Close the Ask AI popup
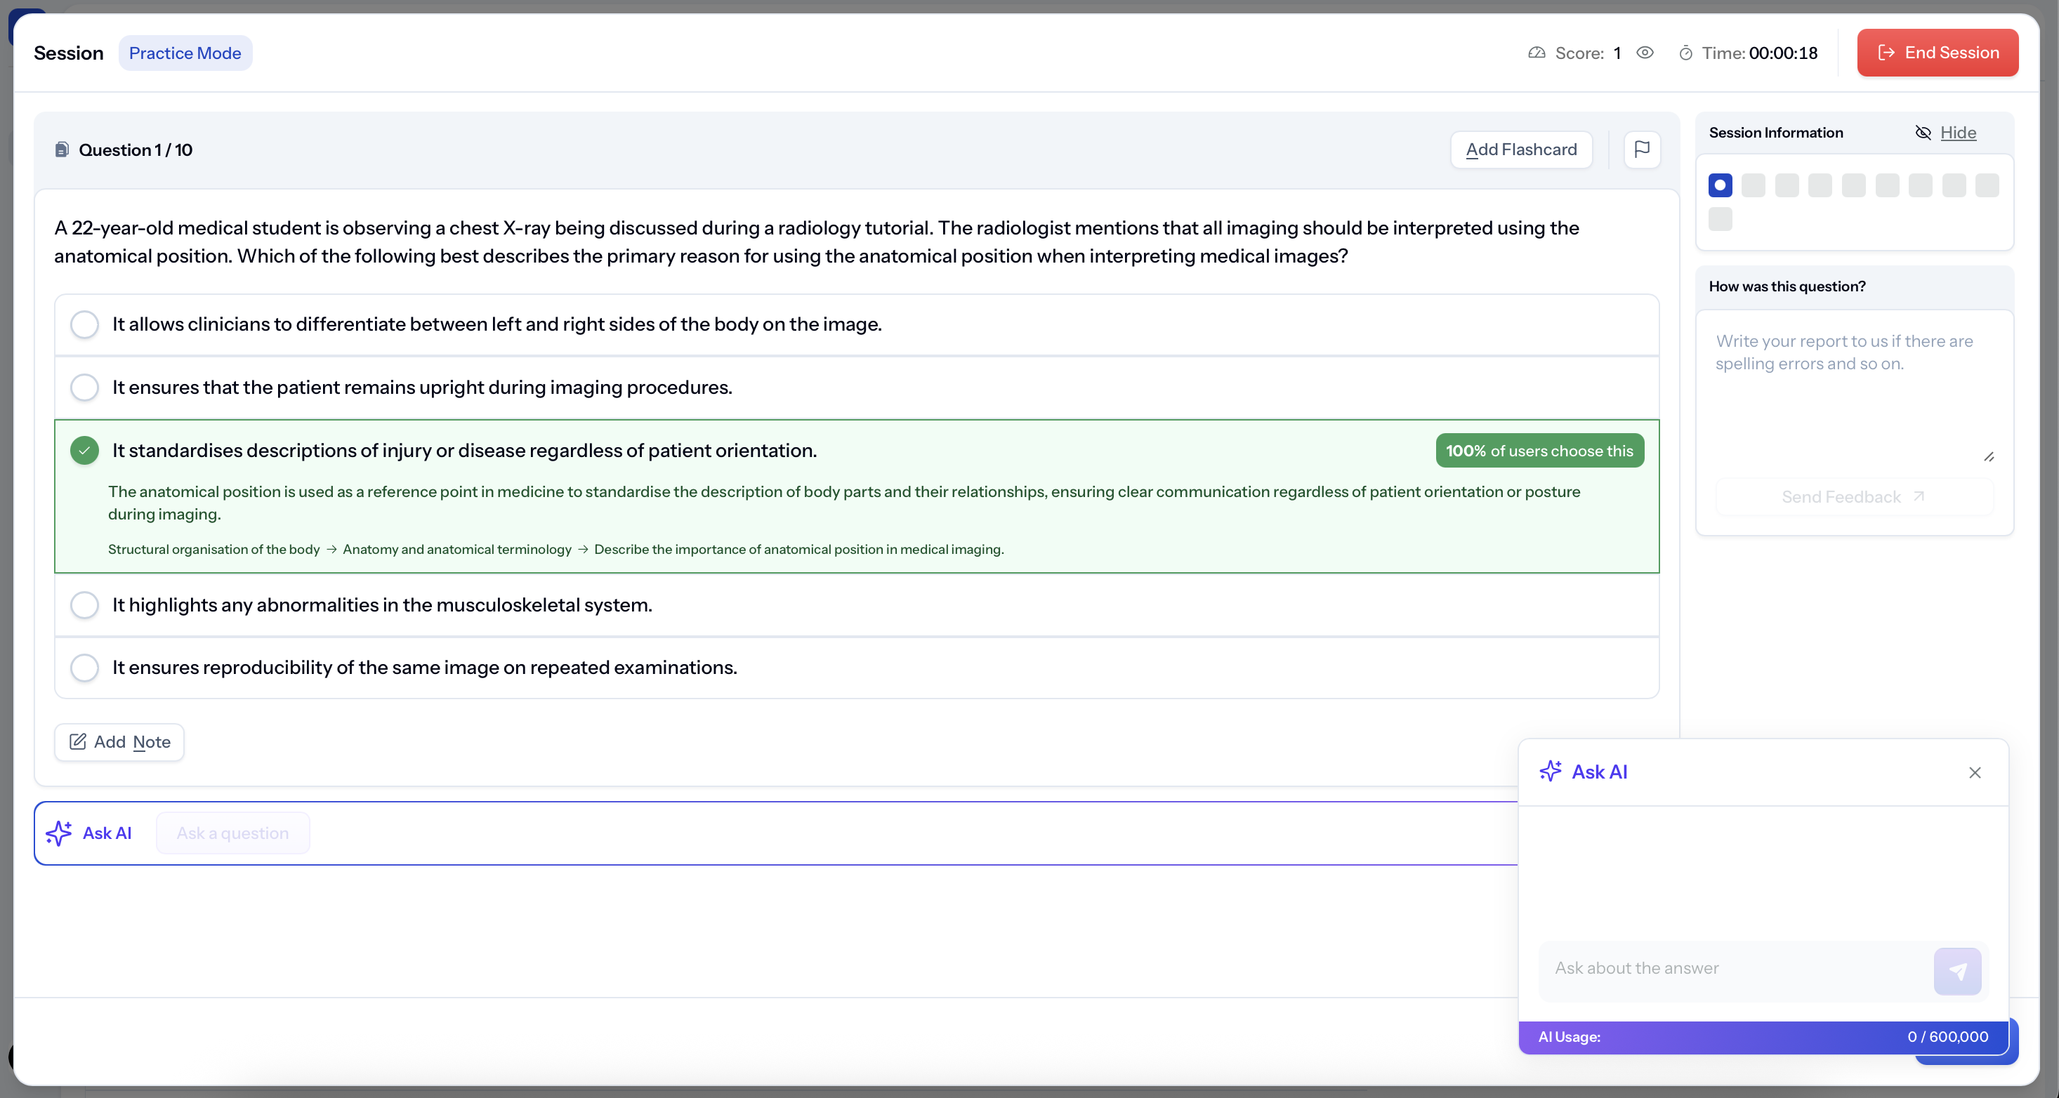Screen dimensions: 2059x1098 tap(1974, 772)
